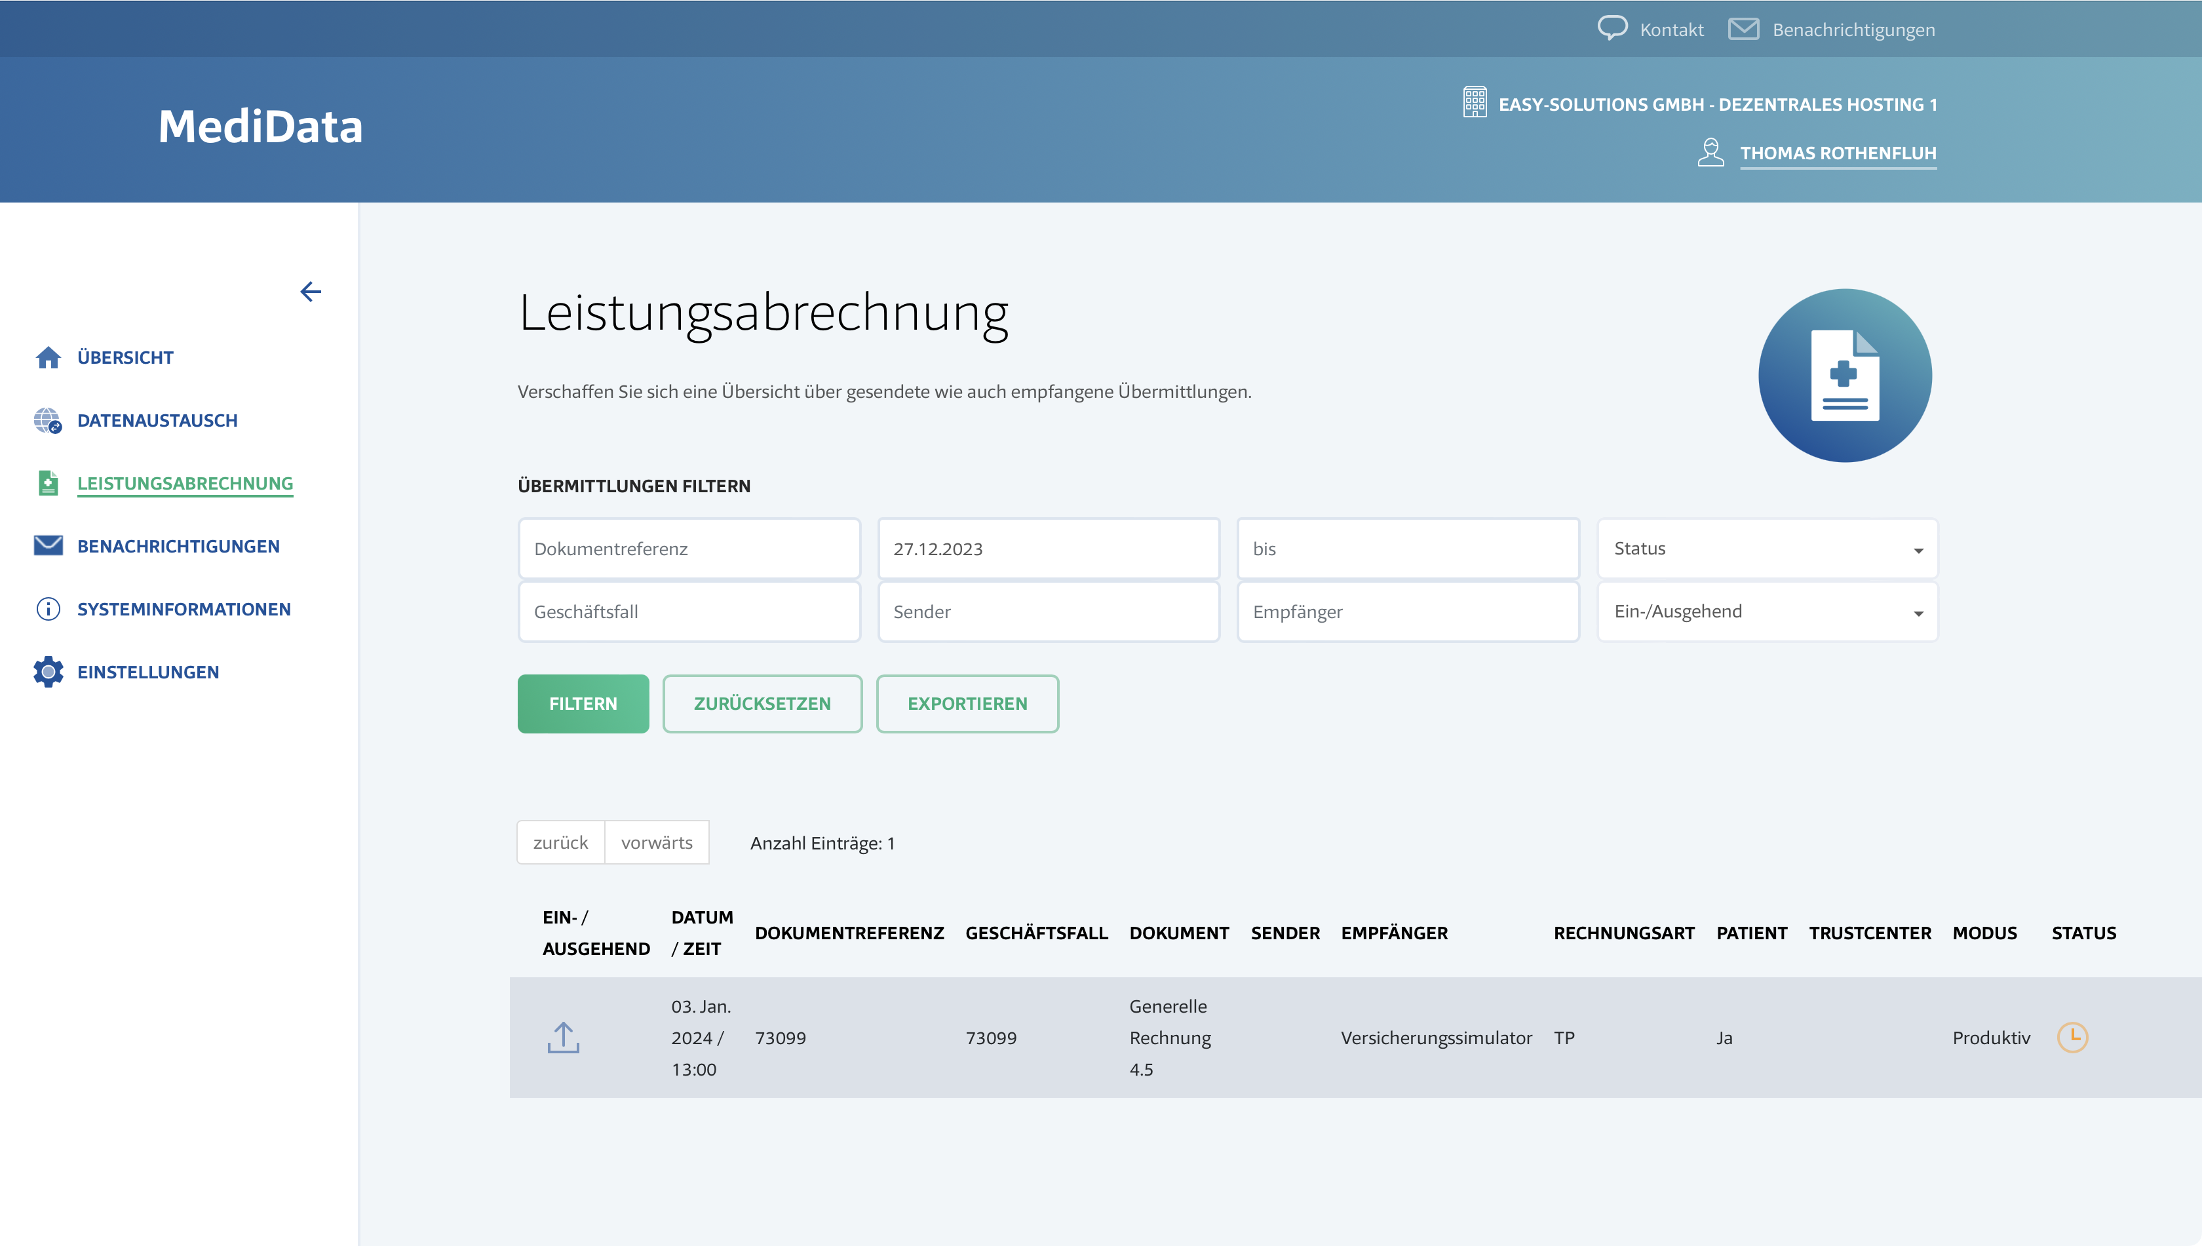Click the Status column header
The image size is (2202, 1246).
2083,933
